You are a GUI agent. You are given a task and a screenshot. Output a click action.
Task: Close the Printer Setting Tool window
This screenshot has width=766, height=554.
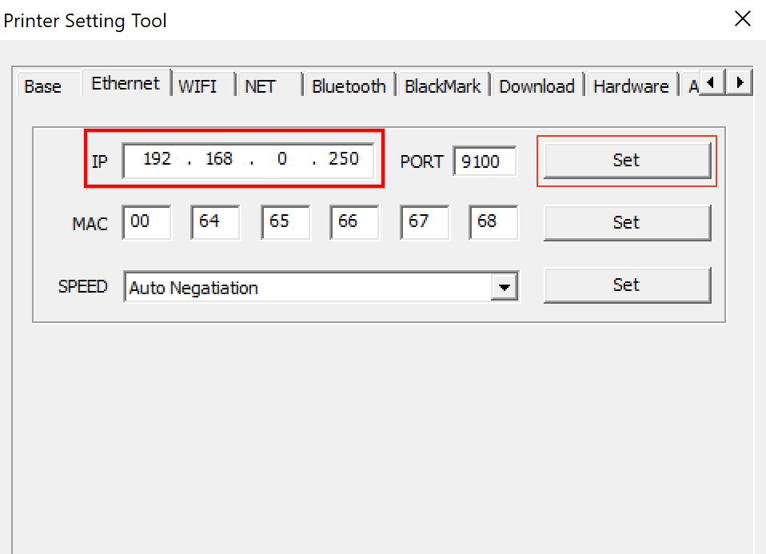click(x=742, y=20)
